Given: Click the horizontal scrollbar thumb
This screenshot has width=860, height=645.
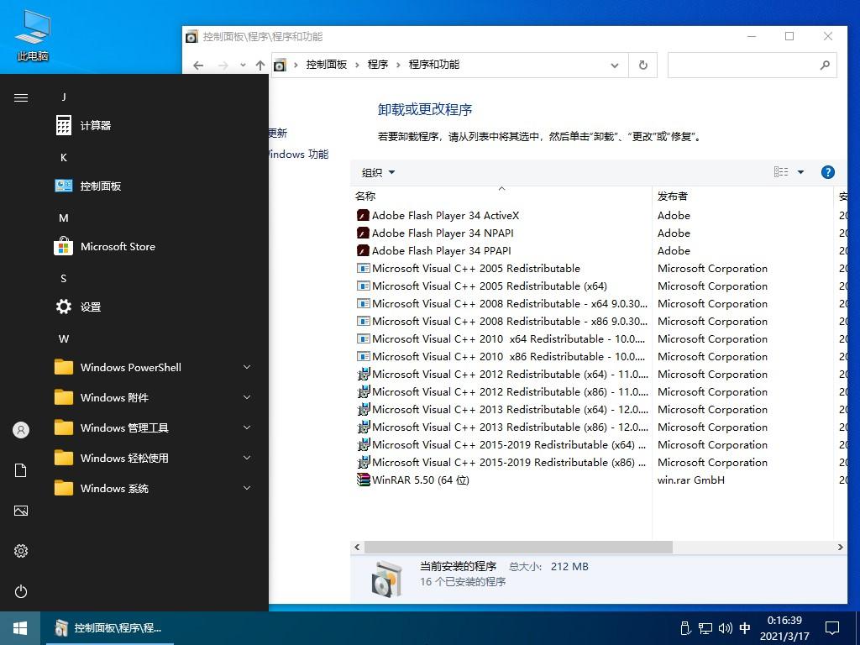Looking at the screenshot, I should pos(518,548).
